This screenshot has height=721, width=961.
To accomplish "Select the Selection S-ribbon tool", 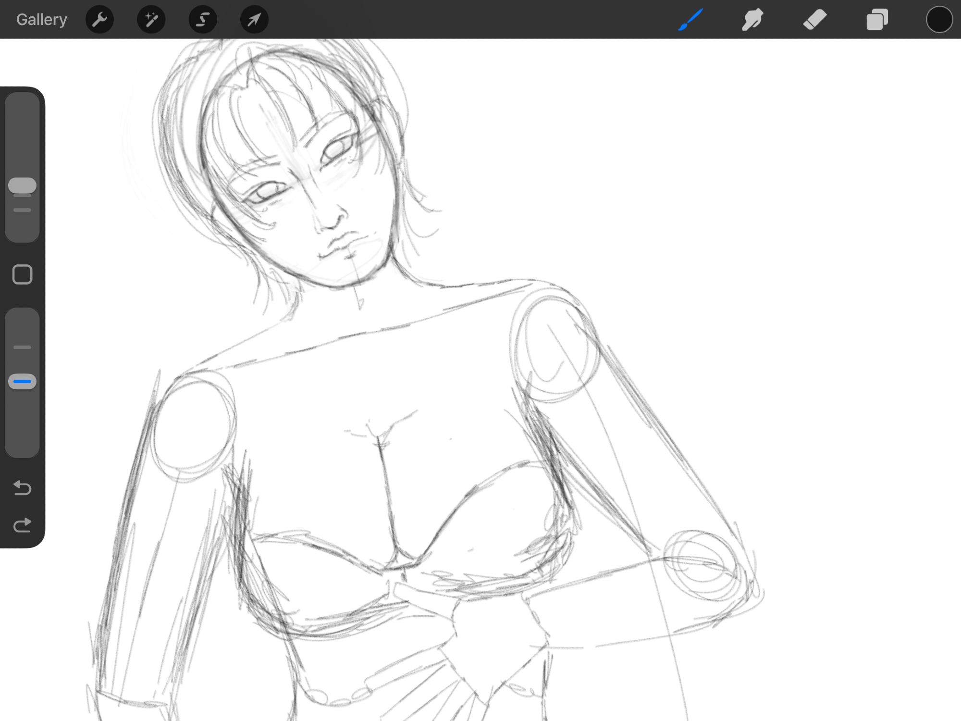I will coord(203,20).
